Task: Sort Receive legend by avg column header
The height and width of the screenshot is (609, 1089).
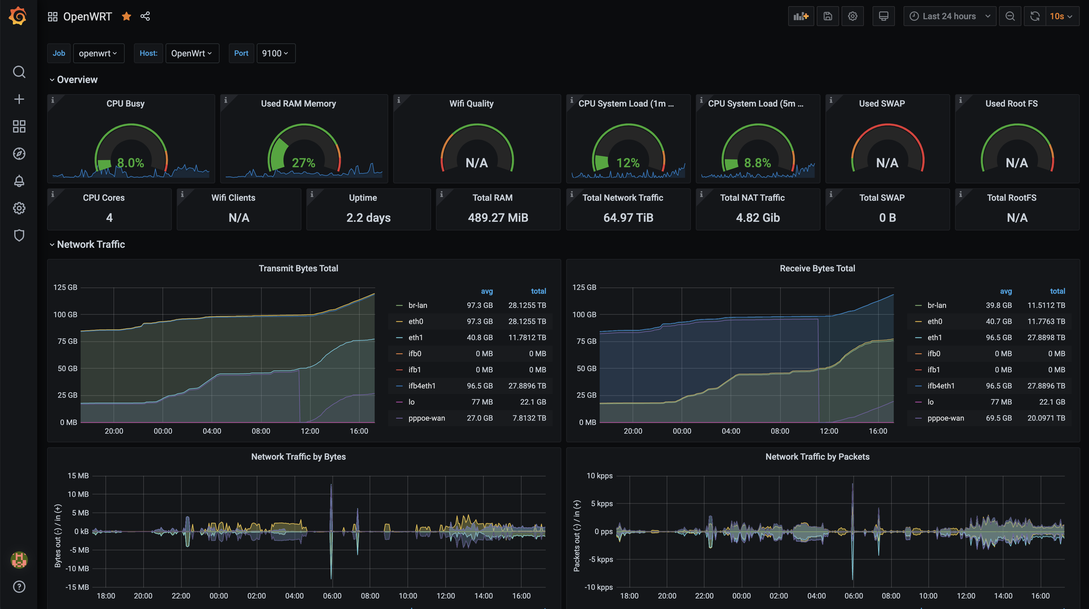Action: click(x=1006, y=291)
